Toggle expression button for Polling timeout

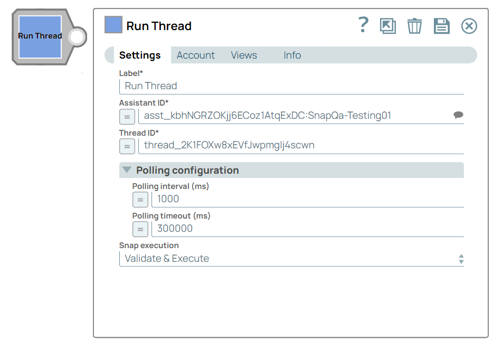(140, 229)
